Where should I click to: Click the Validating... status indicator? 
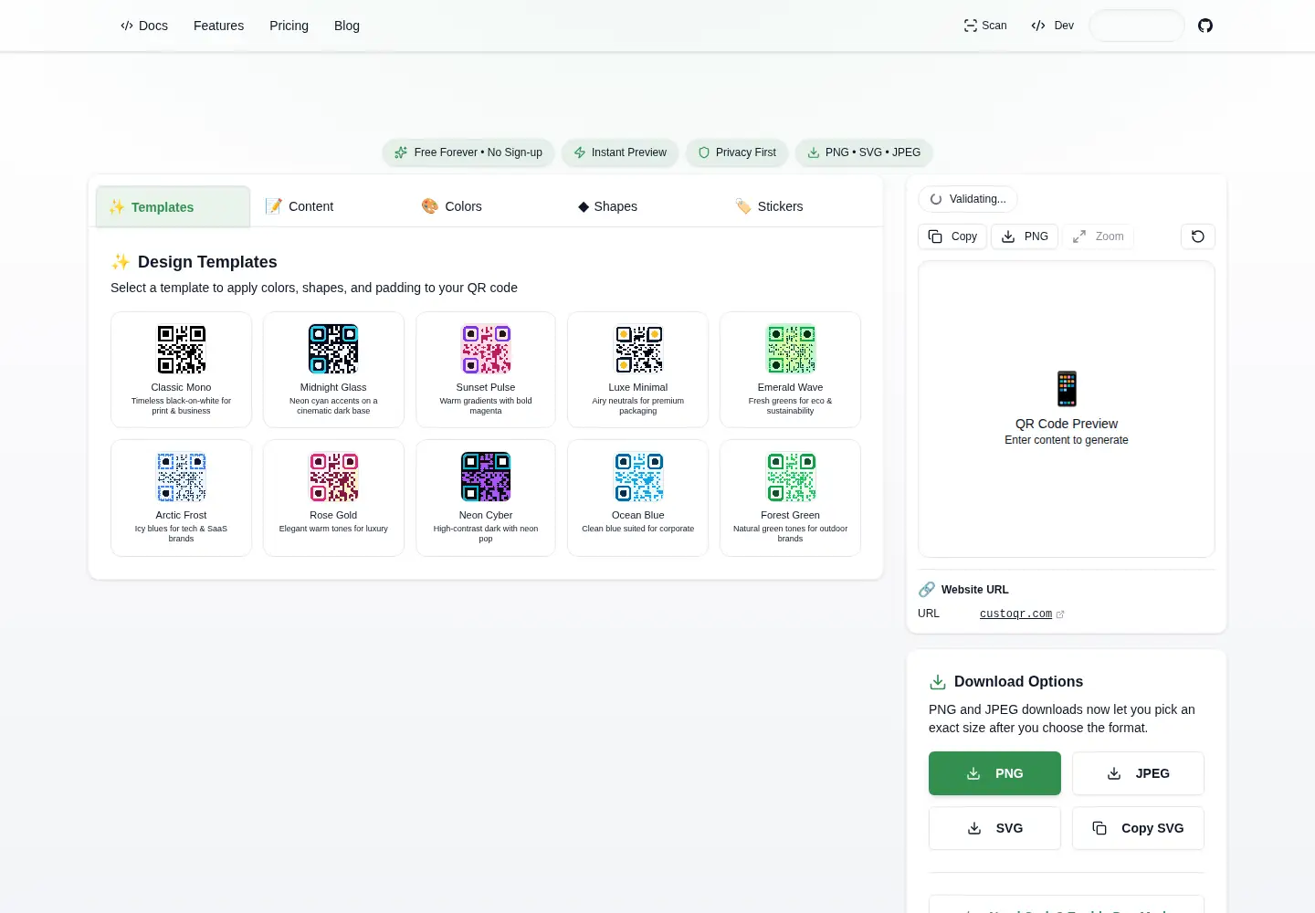pyautogui.click(x=968, y=199)
